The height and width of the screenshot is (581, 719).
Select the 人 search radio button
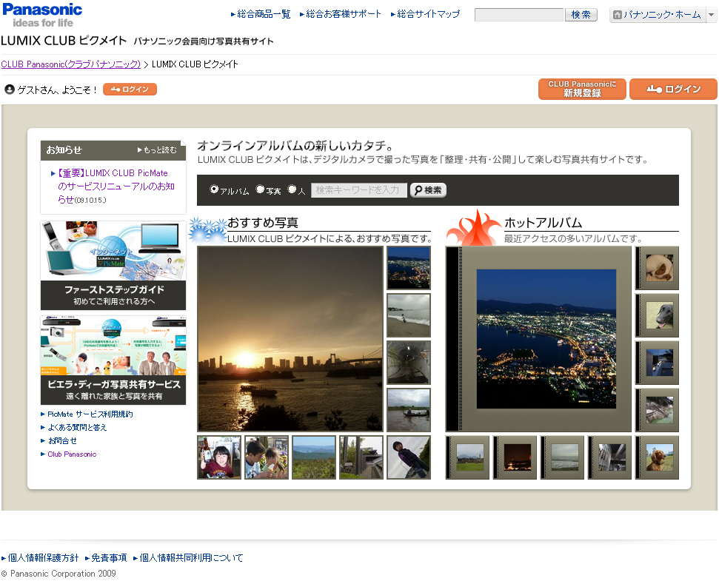tap(291, 190)
